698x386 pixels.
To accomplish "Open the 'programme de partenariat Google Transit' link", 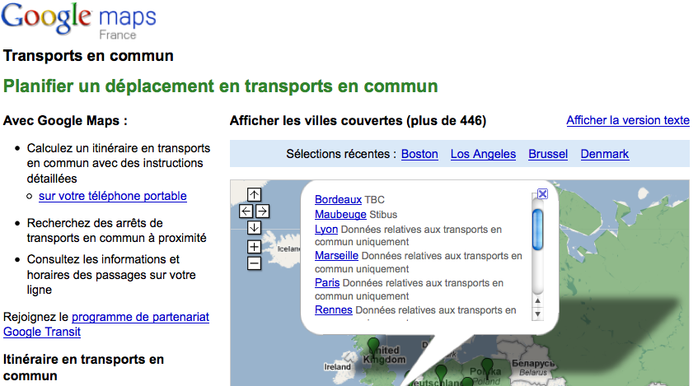I will pyautogui.click(x=106, y=324).
